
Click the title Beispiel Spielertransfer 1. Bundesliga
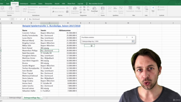(x=51, y=26)
